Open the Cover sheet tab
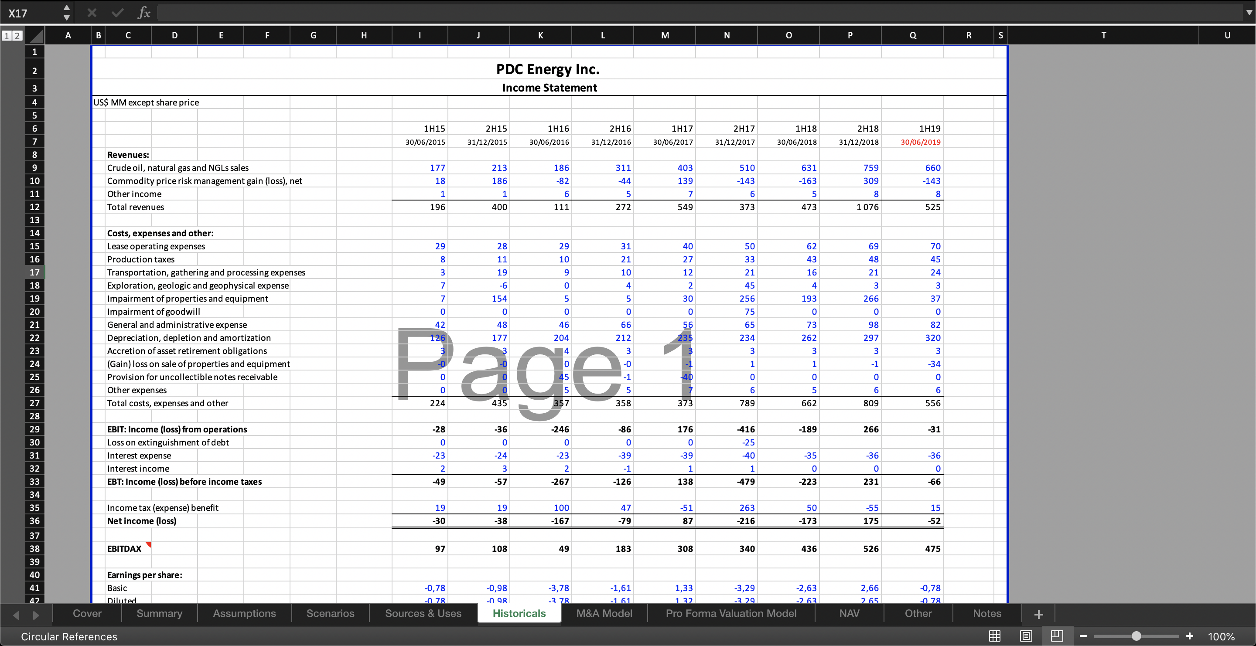 pos(87,613)
